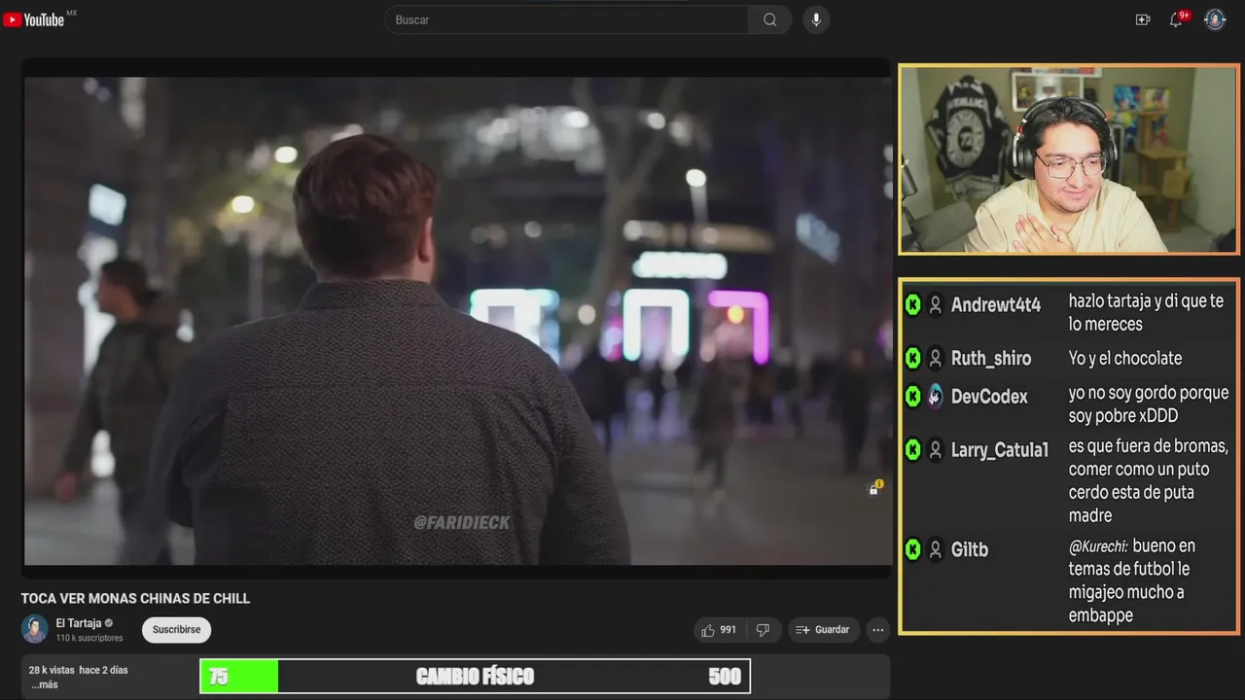
Task: Click the Kick badge beside DevCodex
Action: point(912,397)
